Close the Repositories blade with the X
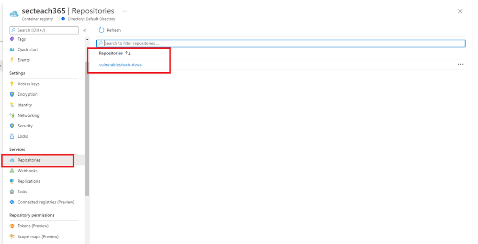 (460, 11)
